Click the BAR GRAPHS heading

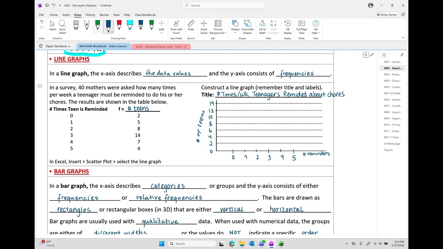coord(71,171)
